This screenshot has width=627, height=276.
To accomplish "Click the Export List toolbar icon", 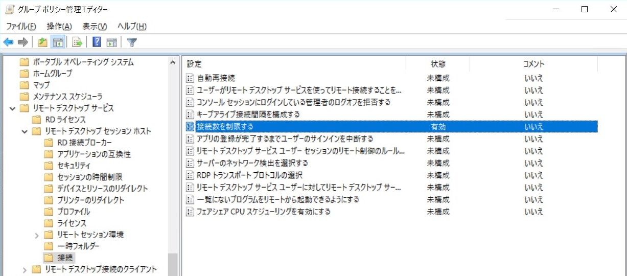I will tap(77, 42).
